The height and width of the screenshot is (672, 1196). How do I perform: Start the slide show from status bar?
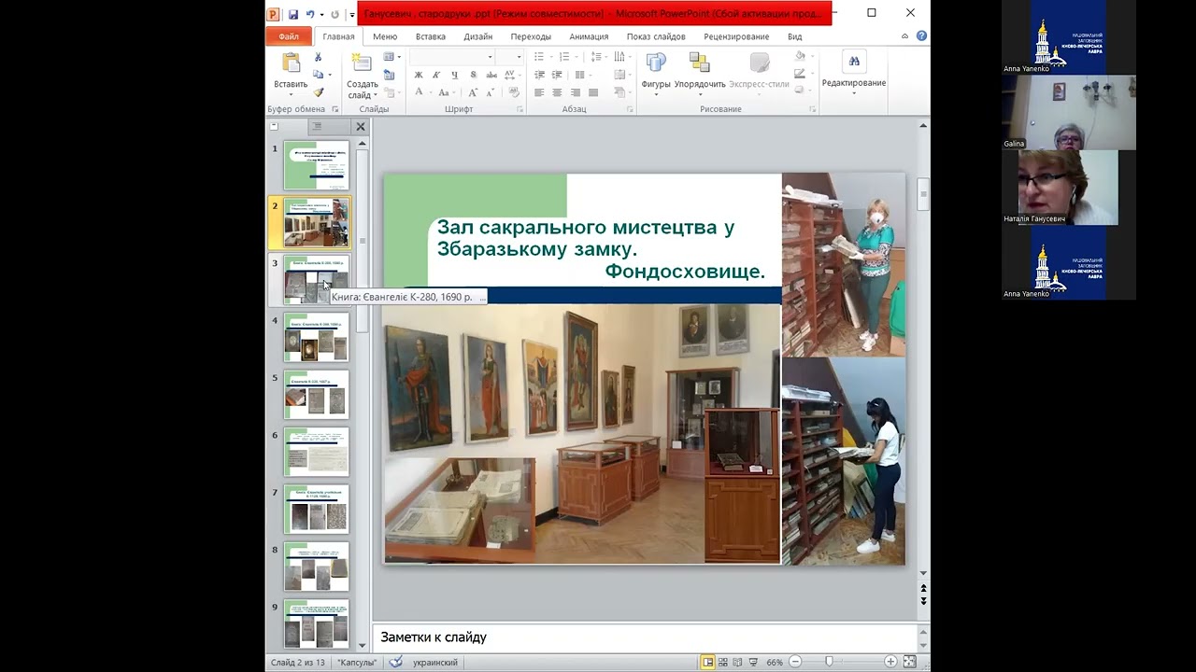tap(753, 663)
